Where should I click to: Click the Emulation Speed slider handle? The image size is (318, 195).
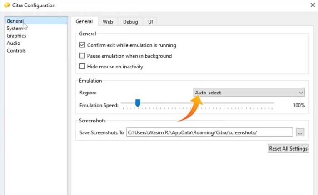click(138, 104)
